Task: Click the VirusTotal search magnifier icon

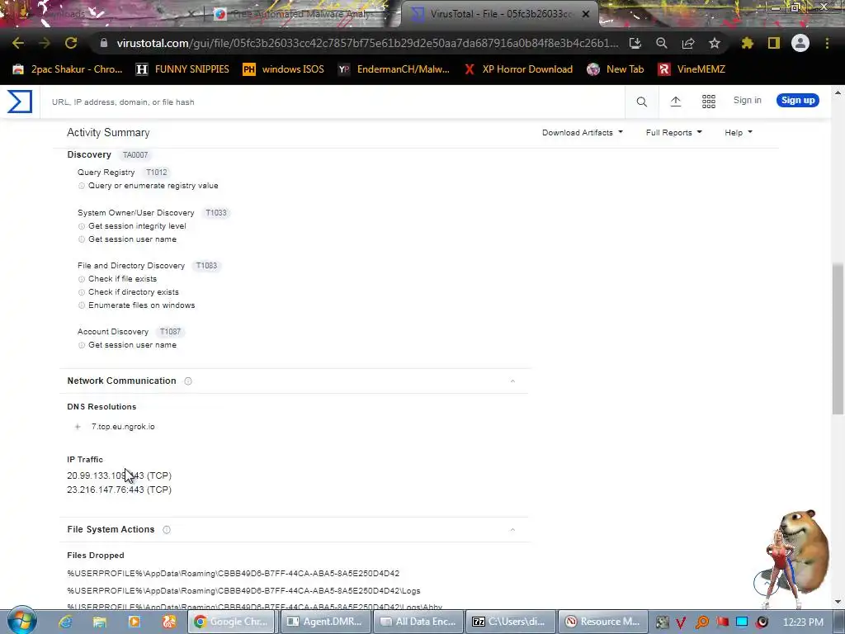Action: 641,102
